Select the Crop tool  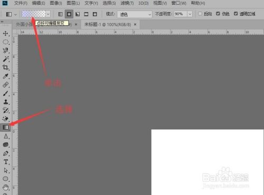pos(5,67)
